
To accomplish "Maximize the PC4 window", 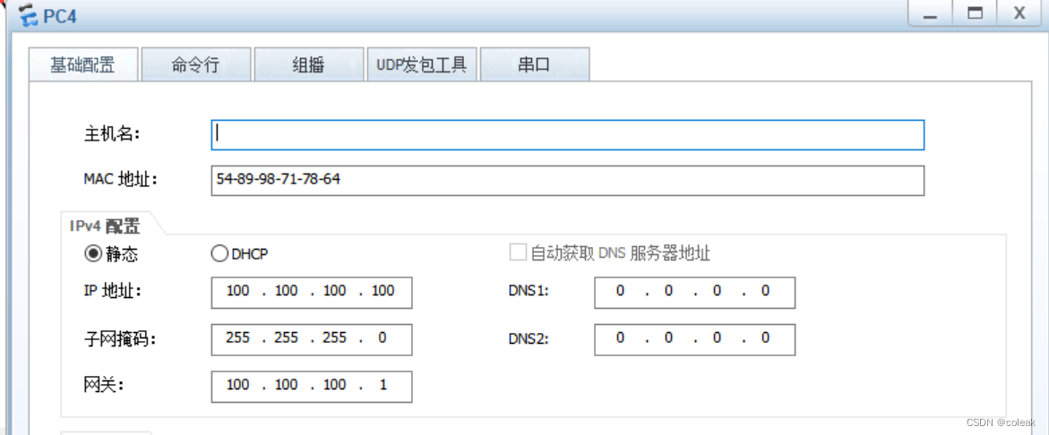I will point(975,13).
